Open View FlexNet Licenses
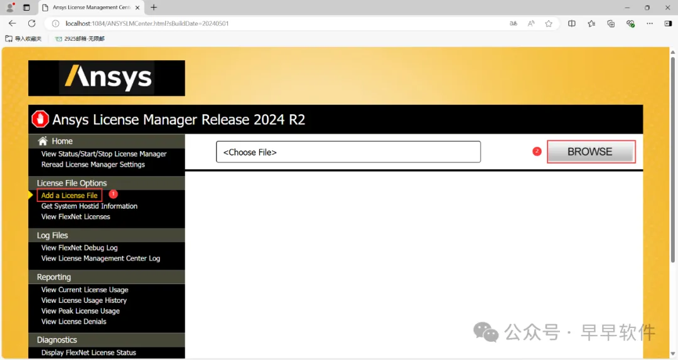This screenshot has width=678, height=360. tap(76, 216)
